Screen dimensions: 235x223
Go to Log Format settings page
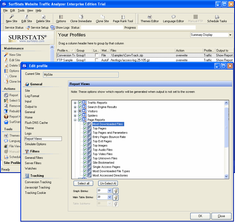point(32,96)
